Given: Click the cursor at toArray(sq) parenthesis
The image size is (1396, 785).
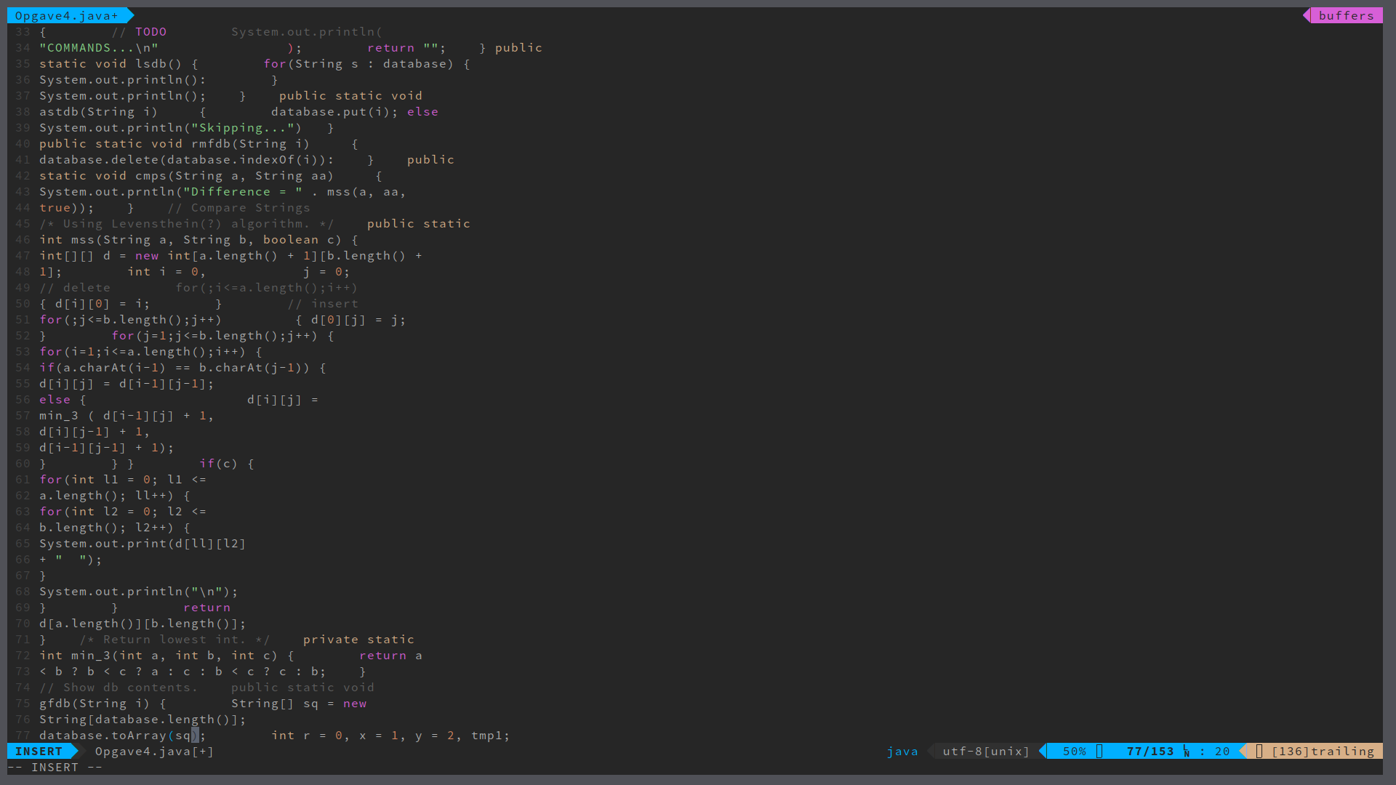Looking at the screenshot, I should tap(195, 736).
